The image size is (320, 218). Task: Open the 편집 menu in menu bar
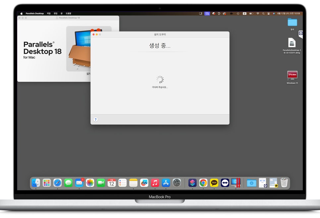click(x=56, y=14)
